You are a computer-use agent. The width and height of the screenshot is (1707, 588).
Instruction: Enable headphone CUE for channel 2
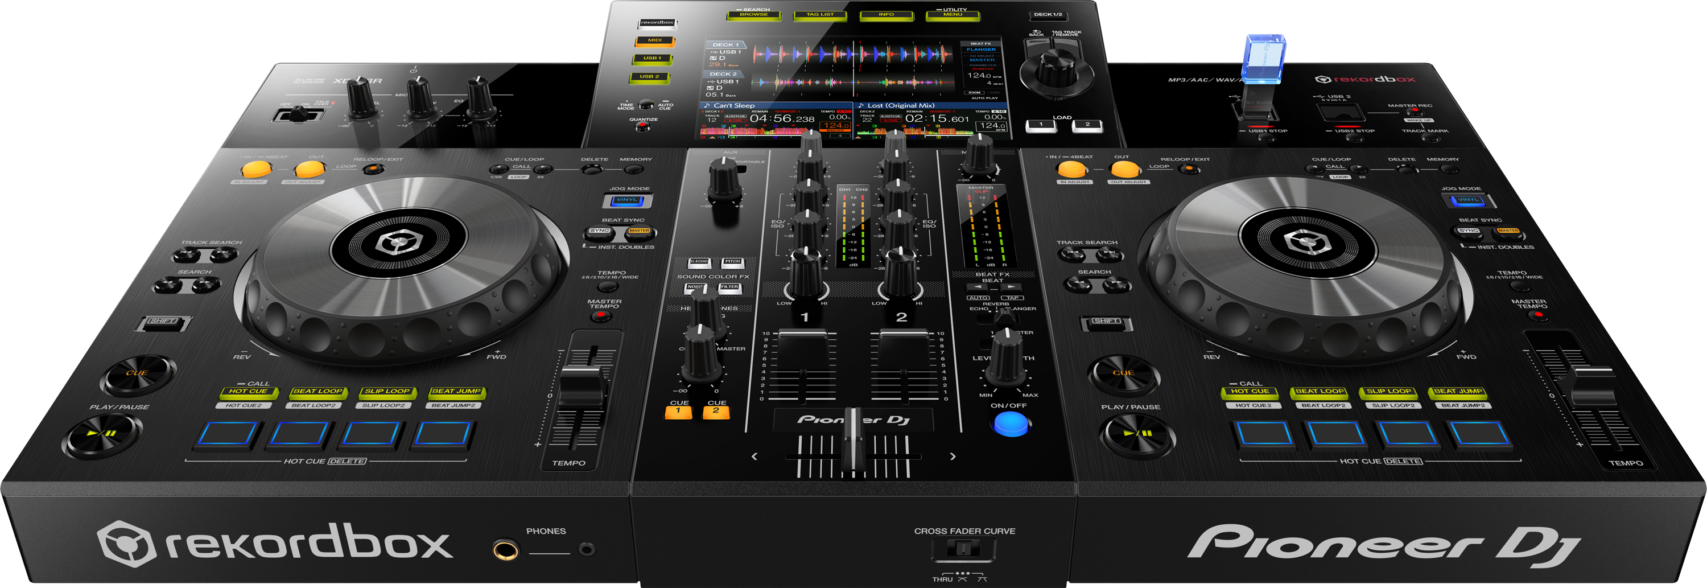(x=716, y=412)
